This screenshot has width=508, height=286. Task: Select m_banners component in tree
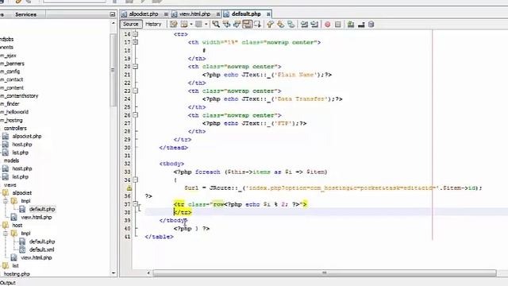click(13, 64)
